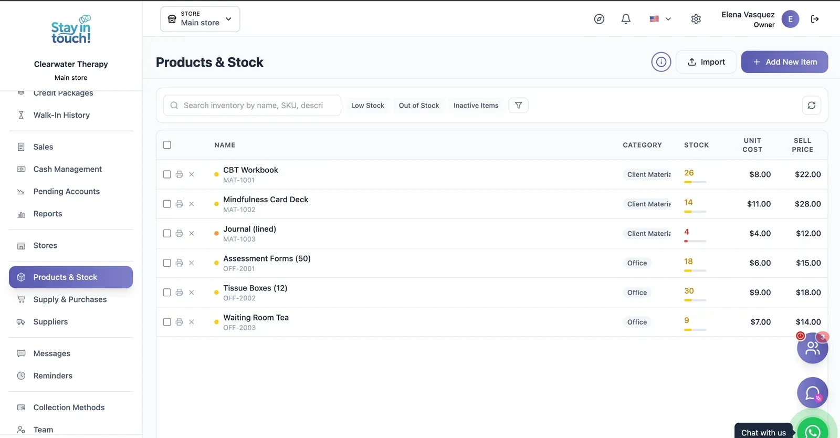Print label for Journal (lined) row
The width and height of the screenshot is (840, 438).
[179, 233]
